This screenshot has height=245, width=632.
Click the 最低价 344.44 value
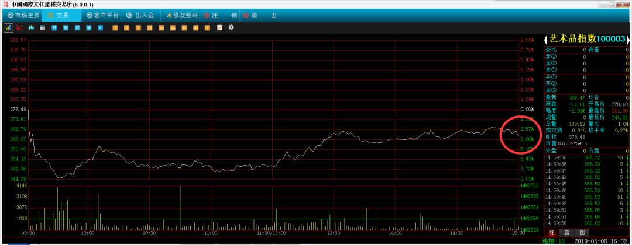pyautogui.click(x=620, y=117)
